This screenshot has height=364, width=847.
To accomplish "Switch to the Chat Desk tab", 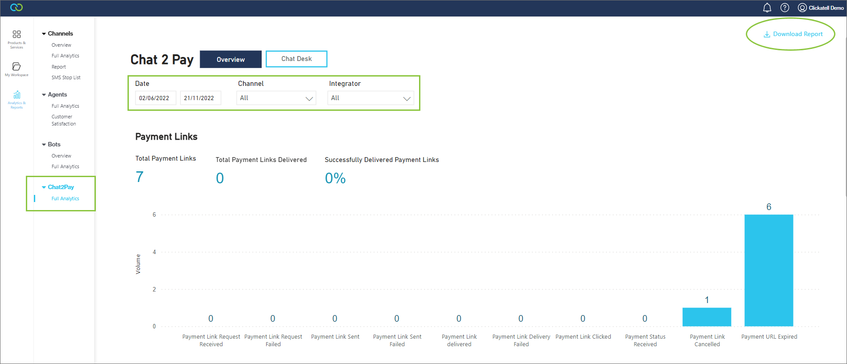I will click(x=296, y=59).
